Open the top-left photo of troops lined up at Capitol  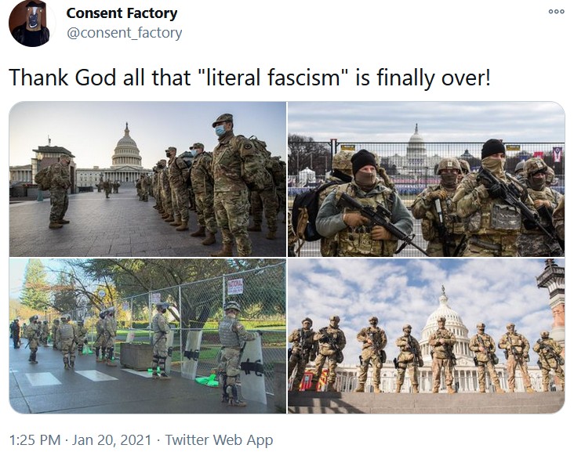pos(147,179)
